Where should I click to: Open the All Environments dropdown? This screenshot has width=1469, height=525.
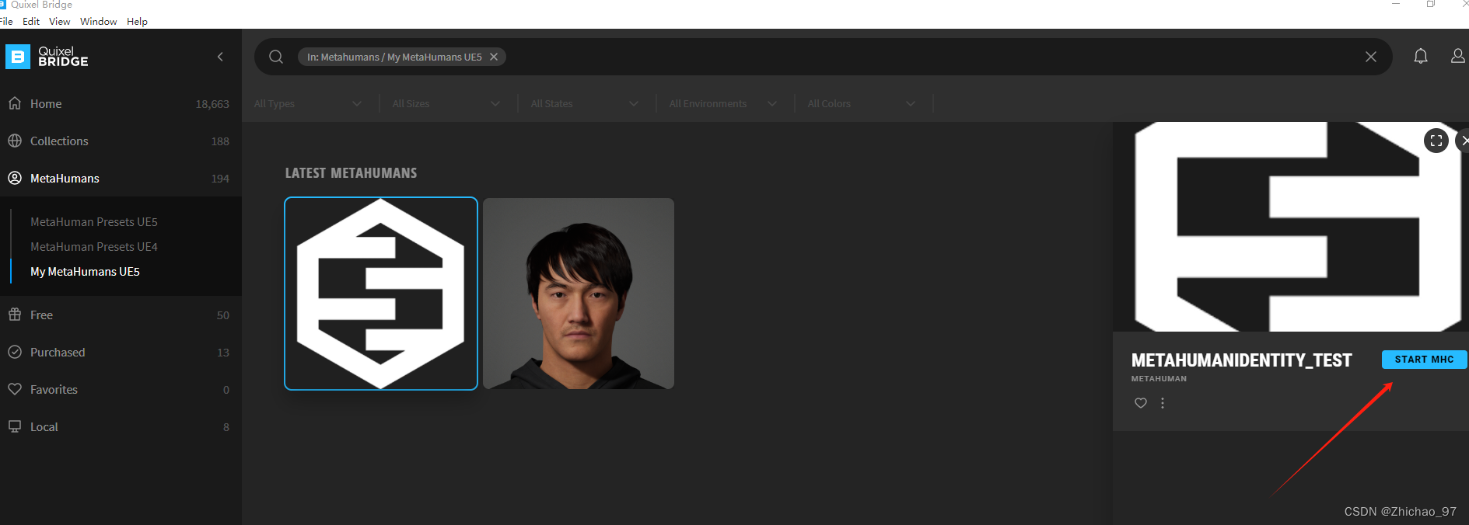(x=723, y=103)
